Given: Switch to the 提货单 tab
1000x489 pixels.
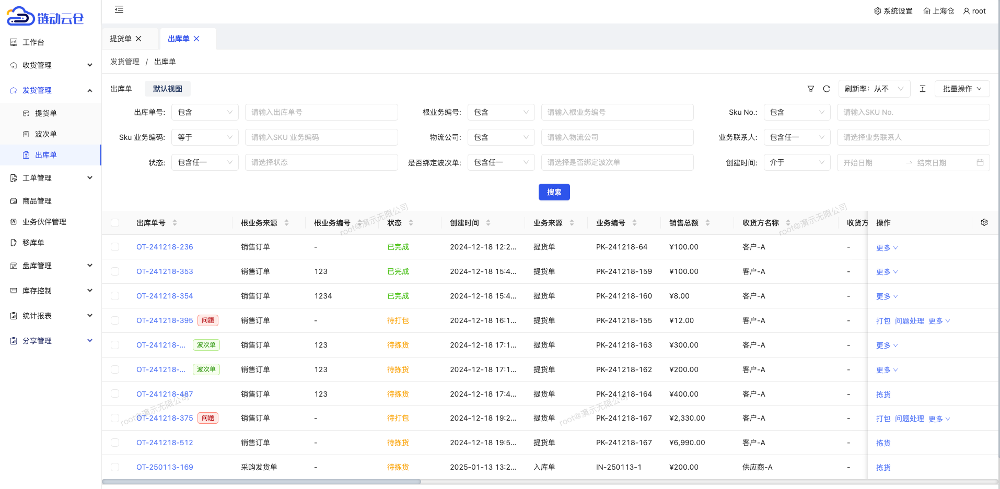Looking at the screenshot, I should [121, 39].
